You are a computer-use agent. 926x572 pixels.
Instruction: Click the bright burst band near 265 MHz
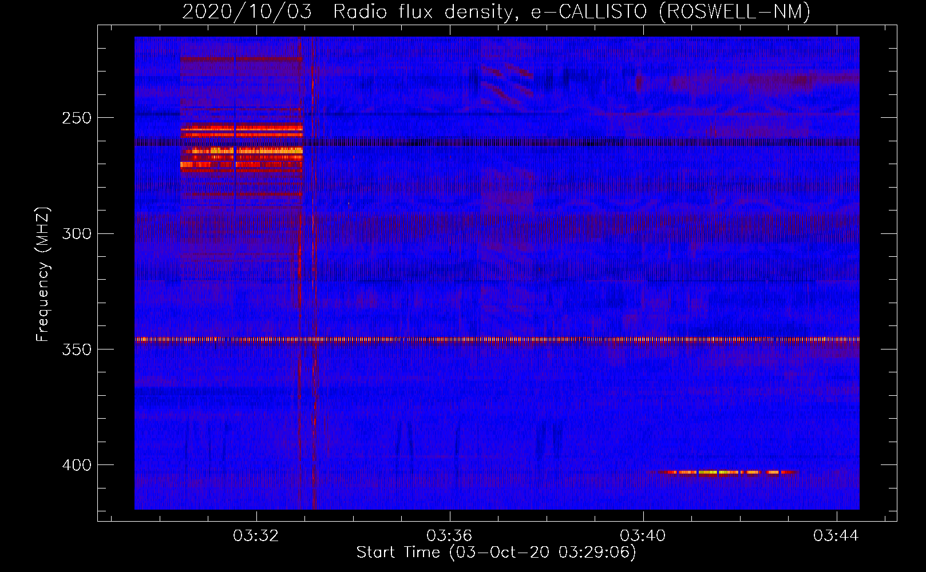242,151
